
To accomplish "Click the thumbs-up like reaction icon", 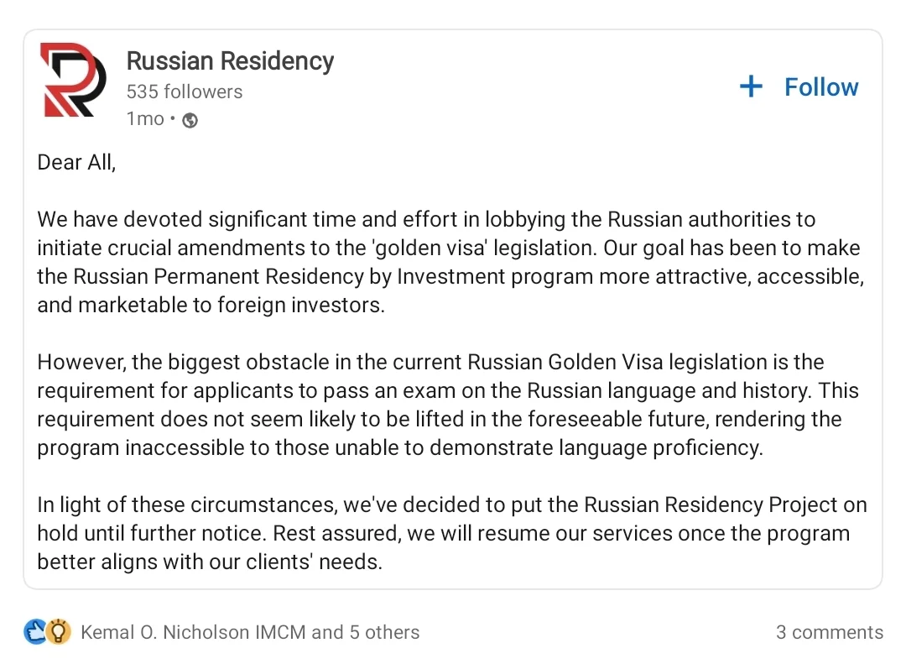I will coord(34,631).
